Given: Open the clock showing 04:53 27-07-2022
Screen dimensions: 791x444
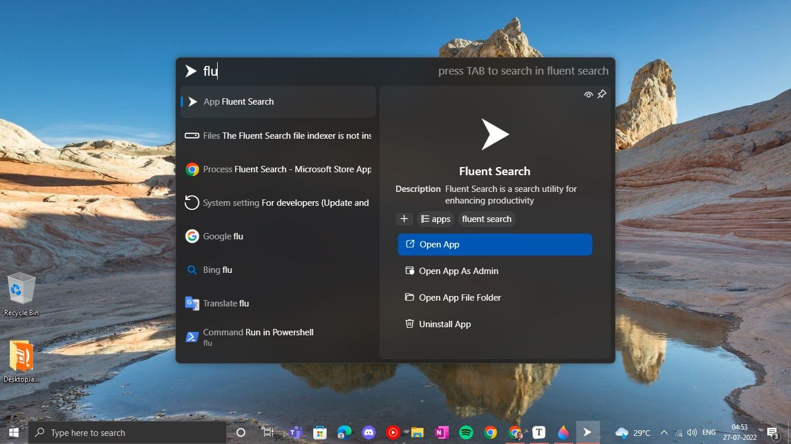Looking at the screenshot, I should click(x=739, y=432).
